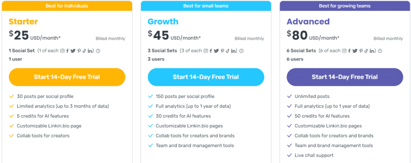Click the Instagram icon in the Starter plan

tap(62, 51)
